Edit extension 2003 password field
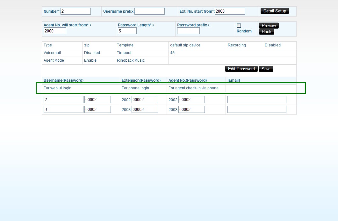This screenshot has width=338, height=221. (x=145, y=109)
